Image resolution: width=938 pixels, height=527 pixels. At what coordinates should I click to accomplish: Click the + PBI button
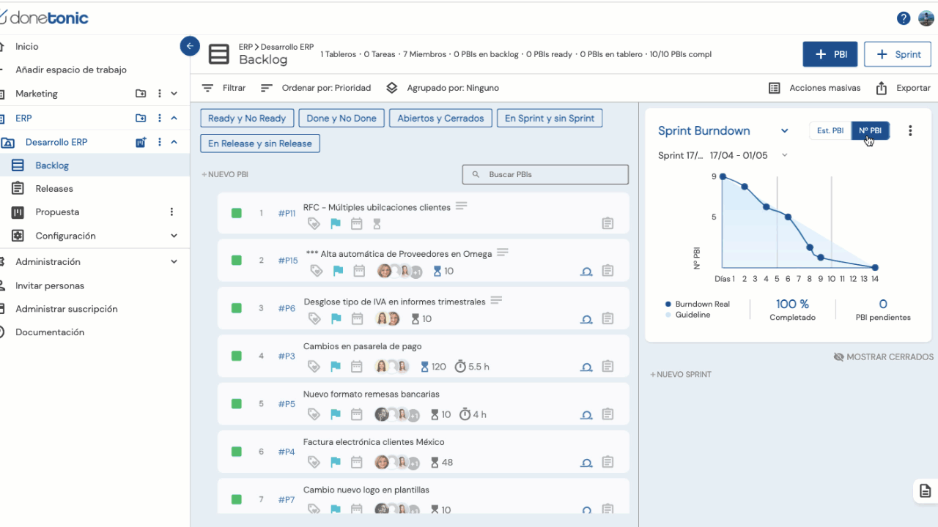click(x=830, y=55)
